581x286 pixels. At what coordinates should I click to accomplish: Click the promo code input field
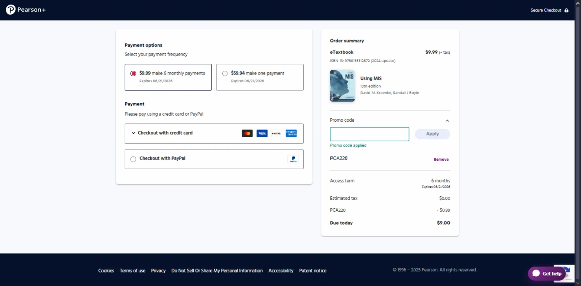point(370,134)
